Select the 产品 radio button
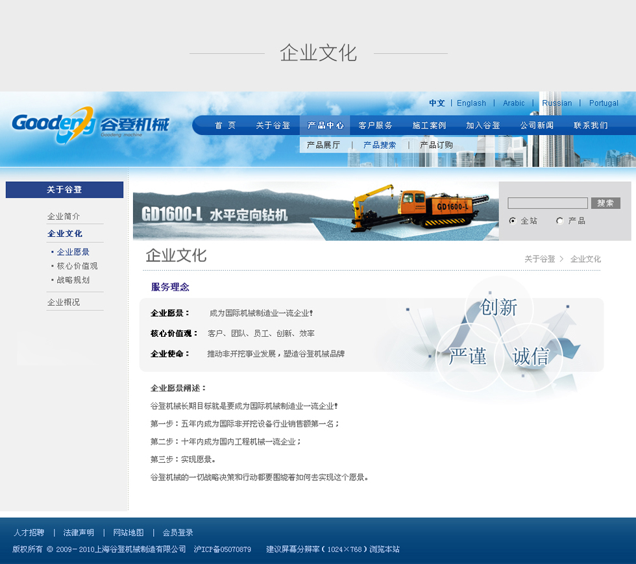636x564 pixels. click(559, 221)
